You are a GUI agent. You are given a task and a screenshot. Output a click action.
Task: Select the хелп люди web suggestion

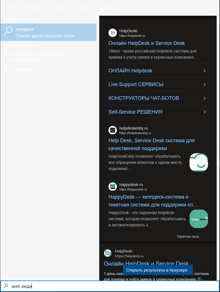(48, 57)
